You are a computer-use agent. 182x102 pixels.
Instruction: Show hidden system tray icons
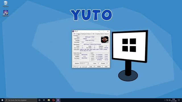point(165,100)
